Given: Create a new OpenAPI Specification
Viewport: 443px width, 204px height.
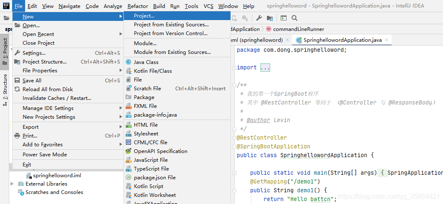Looking at the screenshot, I should 177,151.
